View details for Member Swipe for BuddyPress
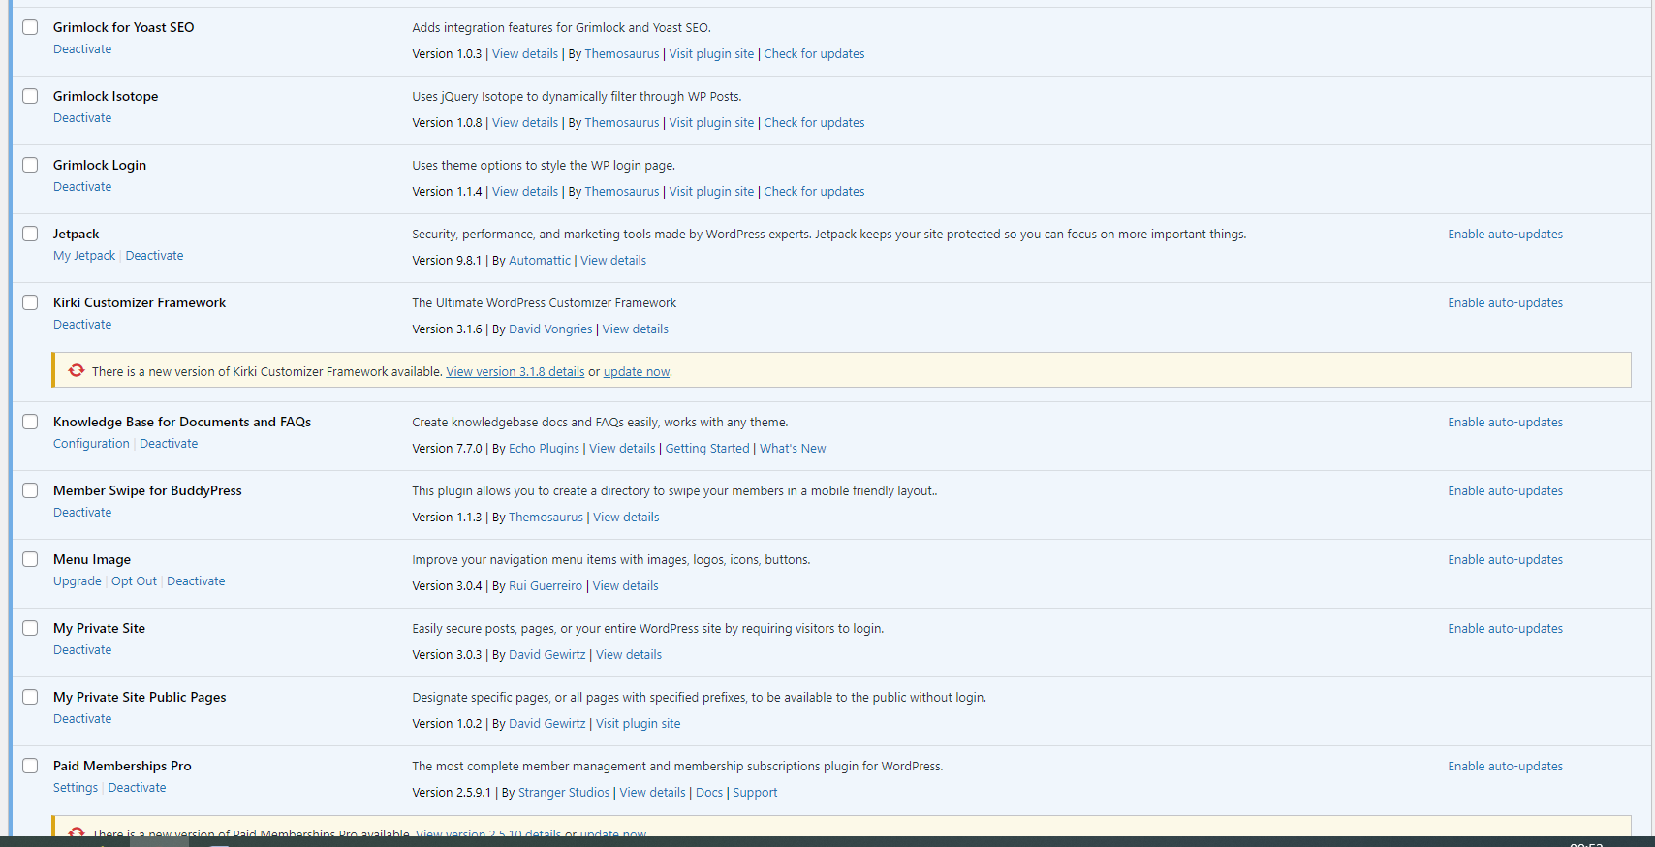This screenshot has width=1655, height=847. point(626,518)
